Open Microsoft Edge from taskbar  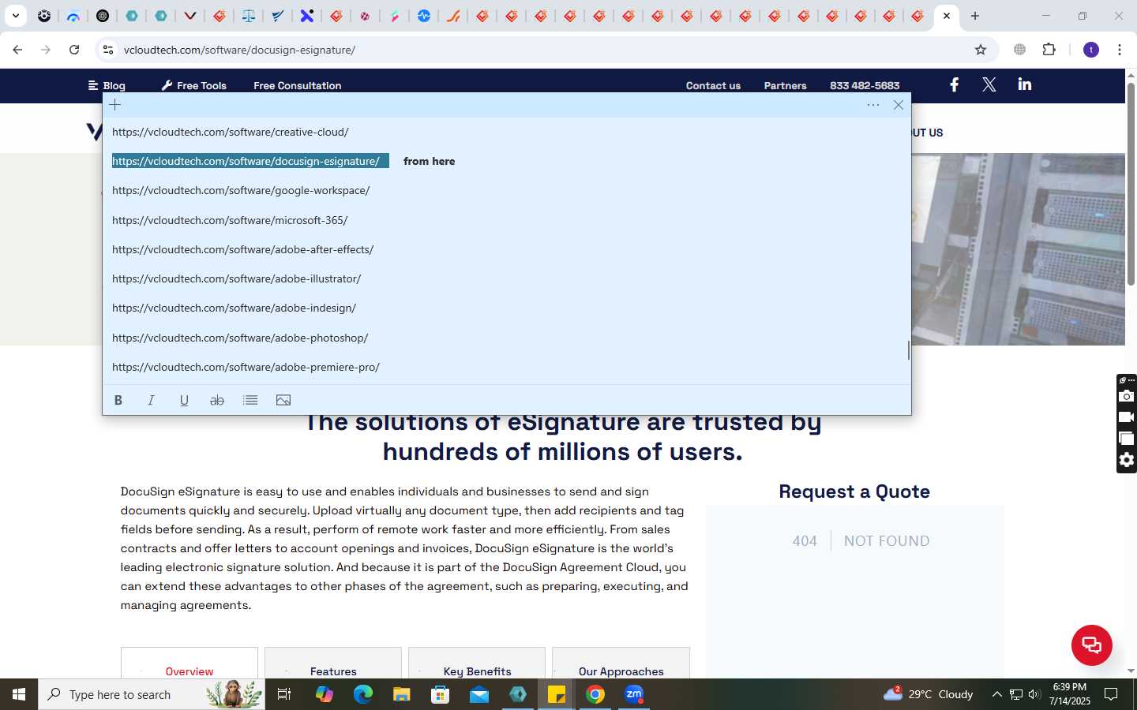(x=362, y=694)
